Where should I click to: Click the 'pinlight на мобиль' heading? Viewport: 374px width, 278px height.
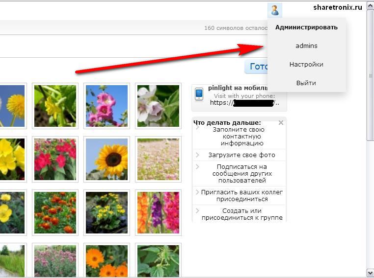pyautogui.click(x=238, y=88)
